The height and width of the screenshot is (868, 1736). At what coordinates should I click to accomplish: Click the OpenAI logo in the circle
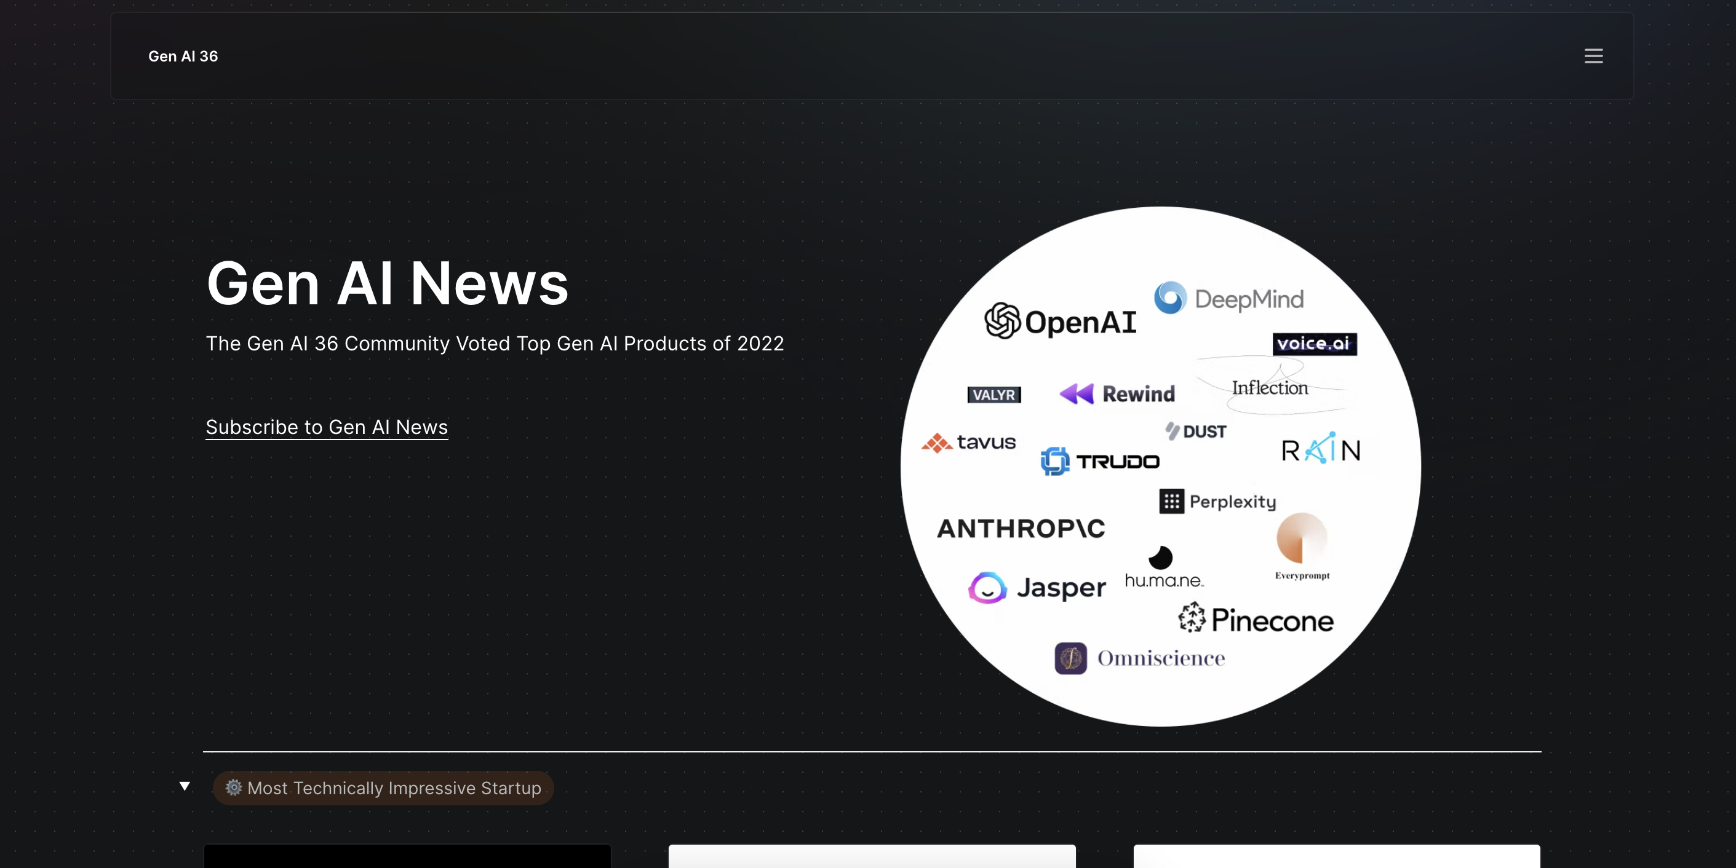pos(1060,322)
